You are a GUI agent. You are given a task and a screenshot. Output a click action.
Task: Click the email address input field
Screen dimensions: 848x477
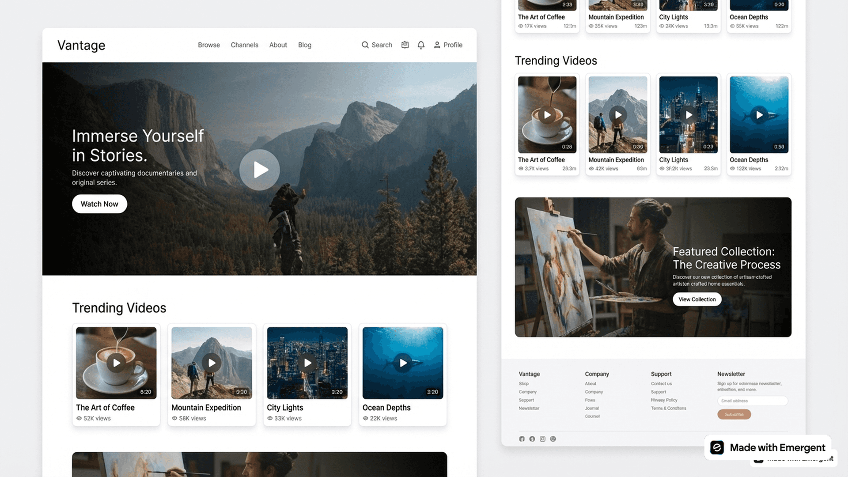coord(753,401)
